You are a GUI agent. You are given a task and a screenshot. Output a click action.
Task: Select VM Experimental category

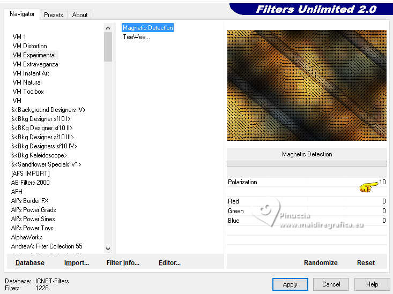34,55
